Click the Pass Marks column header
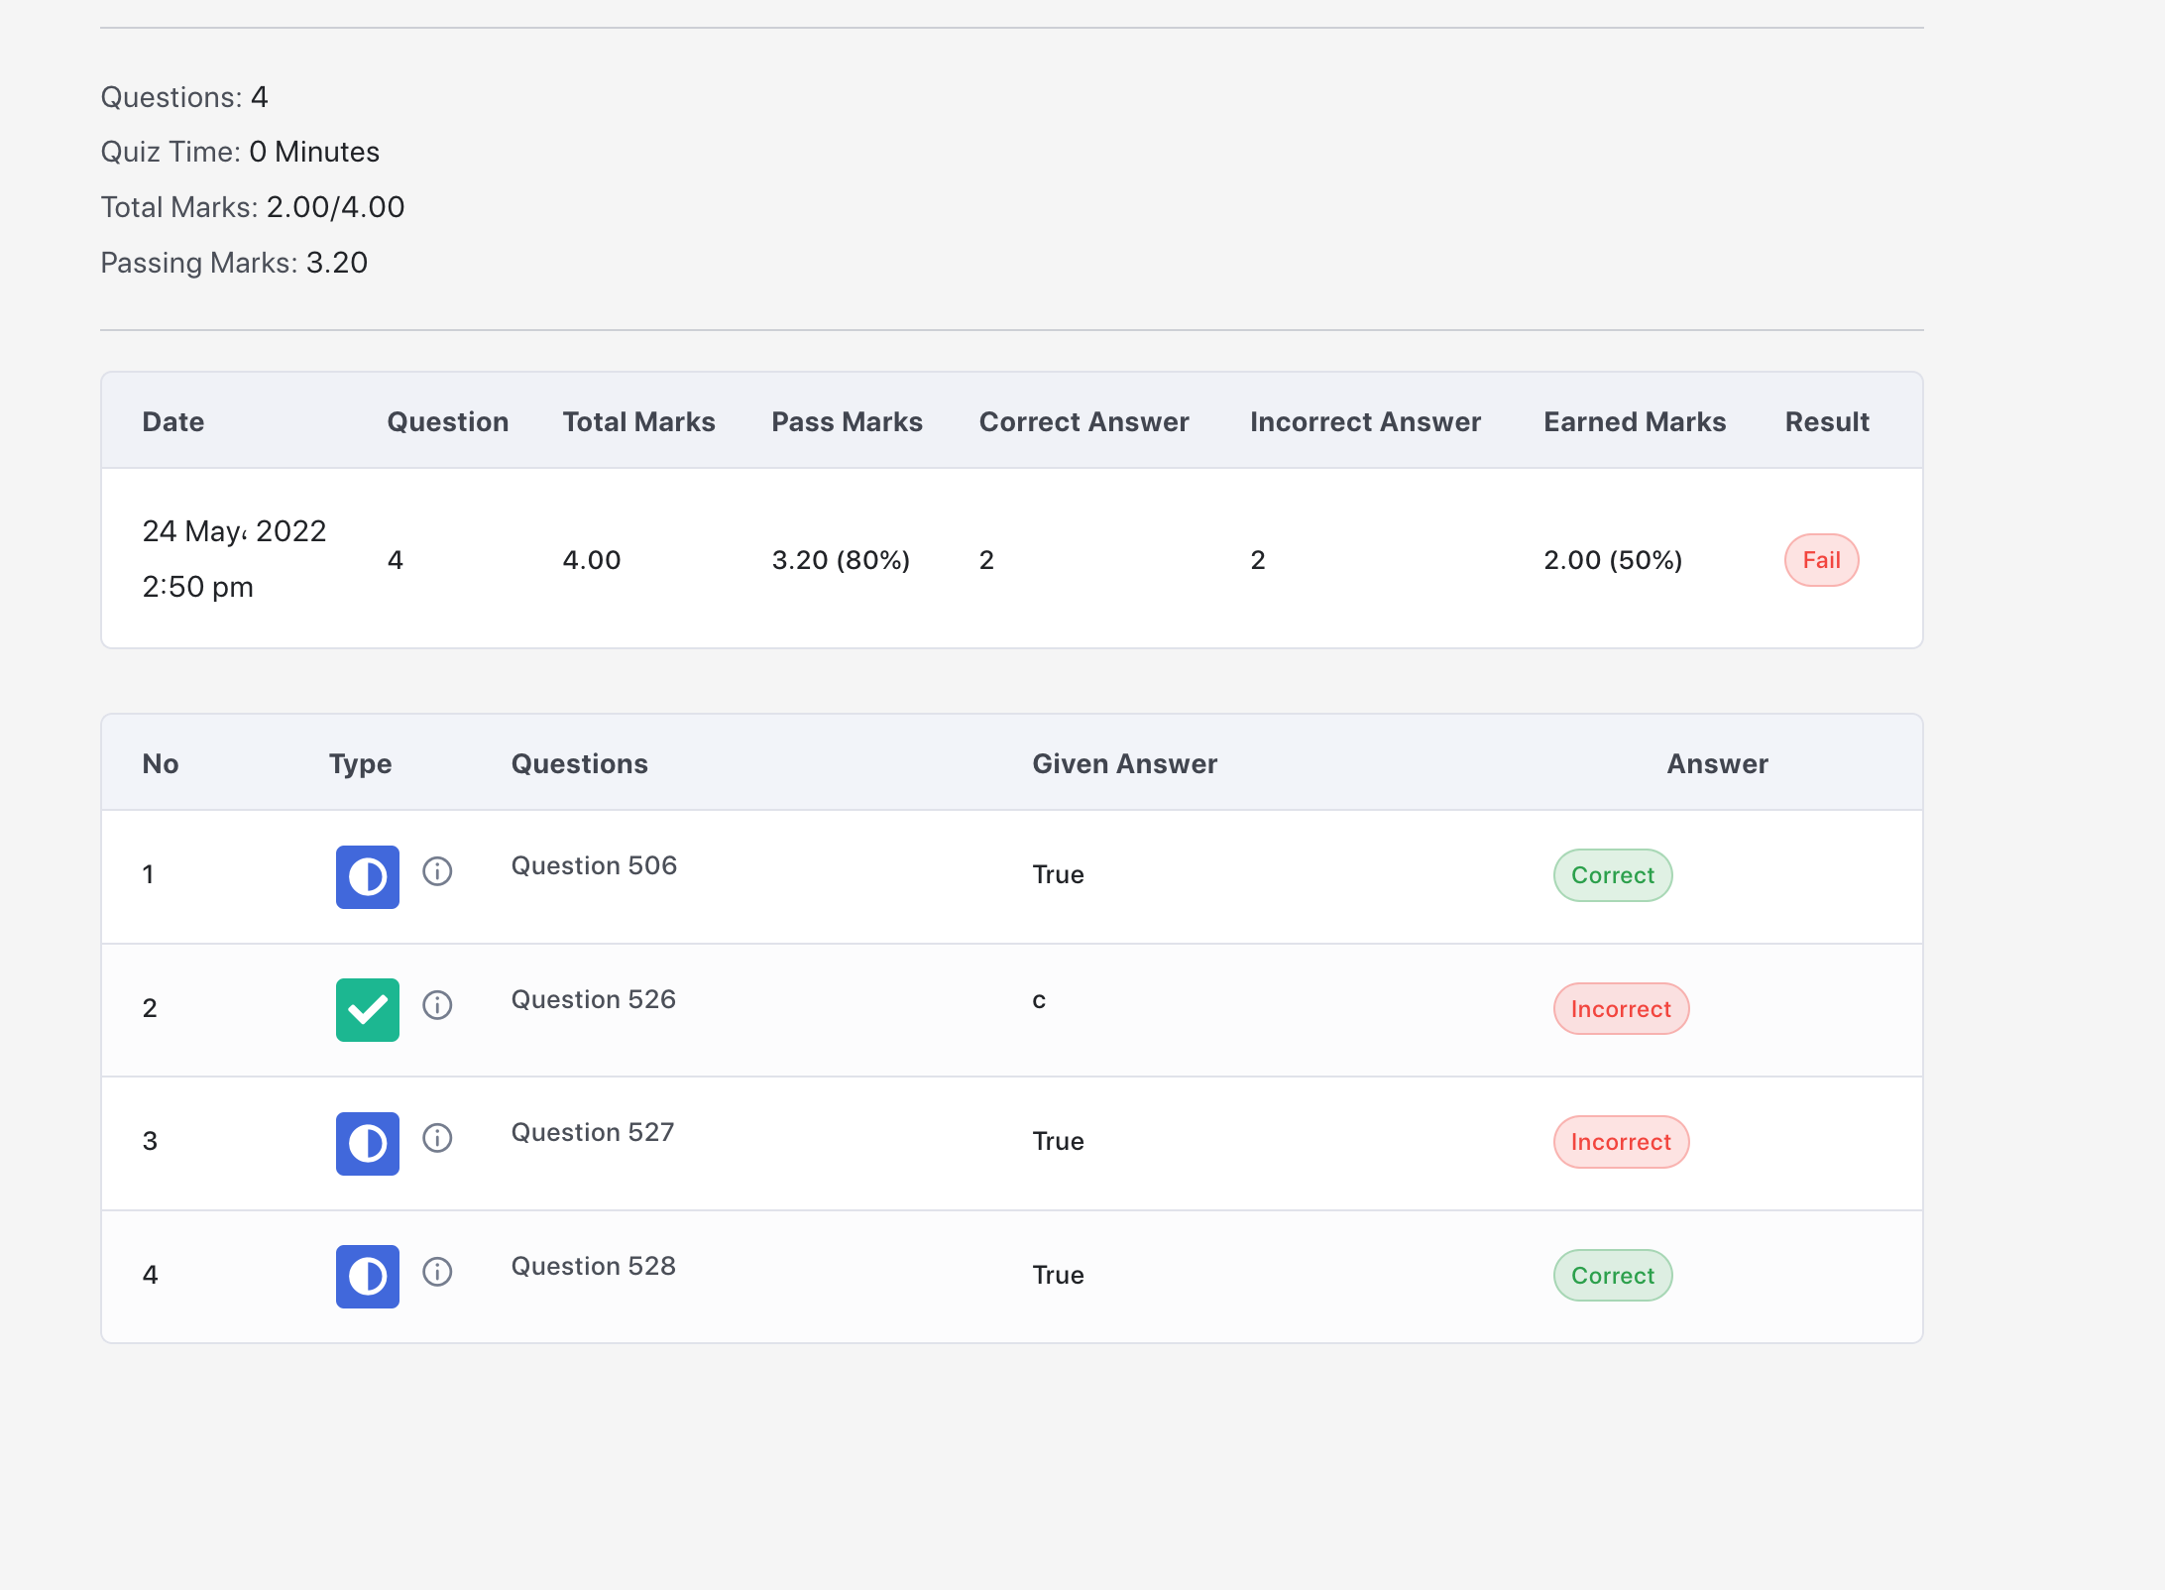The width and height of the screenshot is (2165, 1590). pos(847,421)
